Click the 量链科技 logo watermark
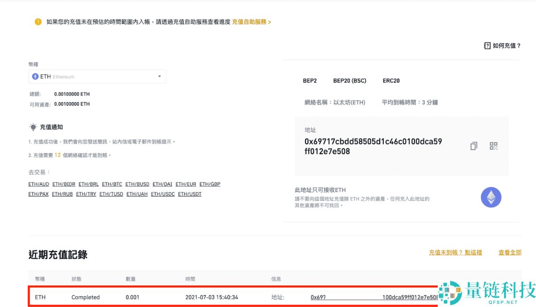This screenshot has height=307, width=536. tap(485, 295)
